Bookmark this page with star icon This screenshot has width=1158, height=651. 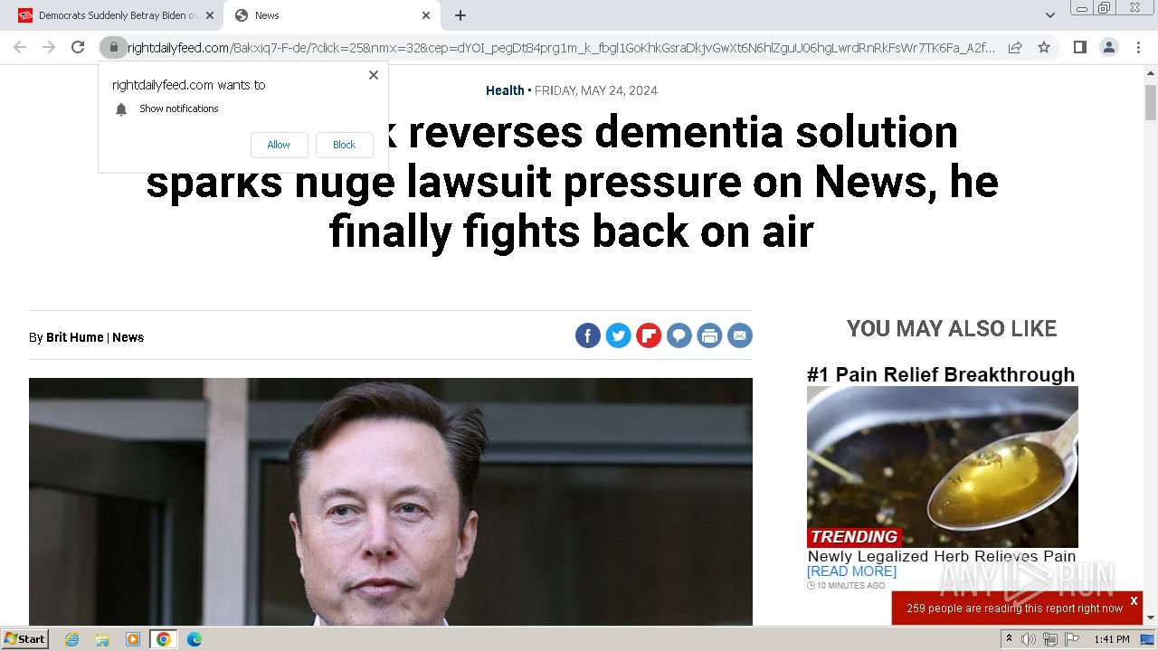click(1044, 47)
